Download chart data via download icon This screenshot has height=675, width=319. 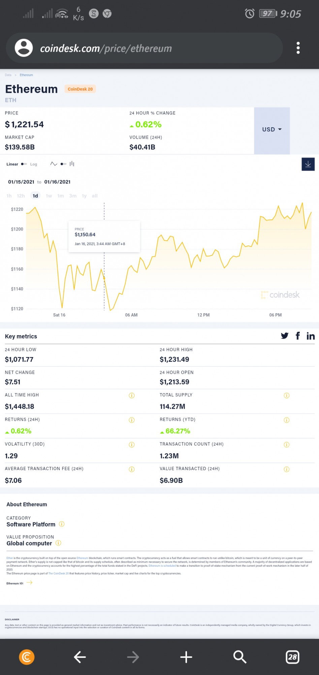click(x=308, y=164)
